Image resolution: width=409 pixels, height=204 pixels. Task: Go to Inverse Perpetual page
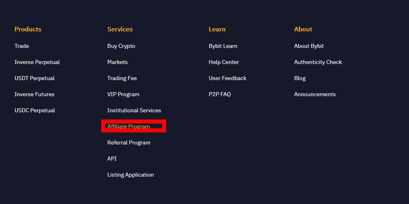tap(37, 62)
